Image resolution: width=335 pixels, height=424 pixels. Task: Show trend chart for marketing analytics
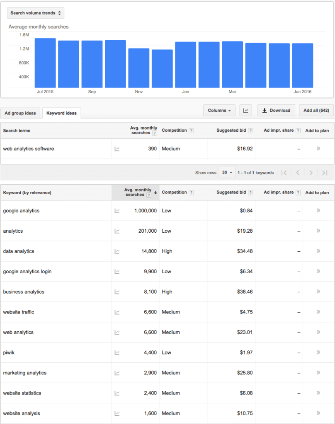pos(117,373)
